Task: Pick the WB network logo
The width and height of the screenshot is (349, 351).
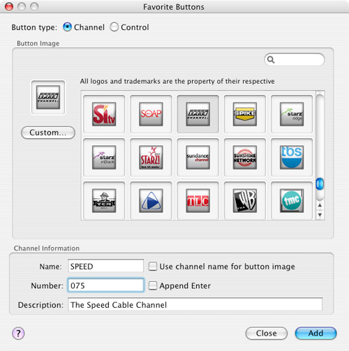Action: (245, 200)
